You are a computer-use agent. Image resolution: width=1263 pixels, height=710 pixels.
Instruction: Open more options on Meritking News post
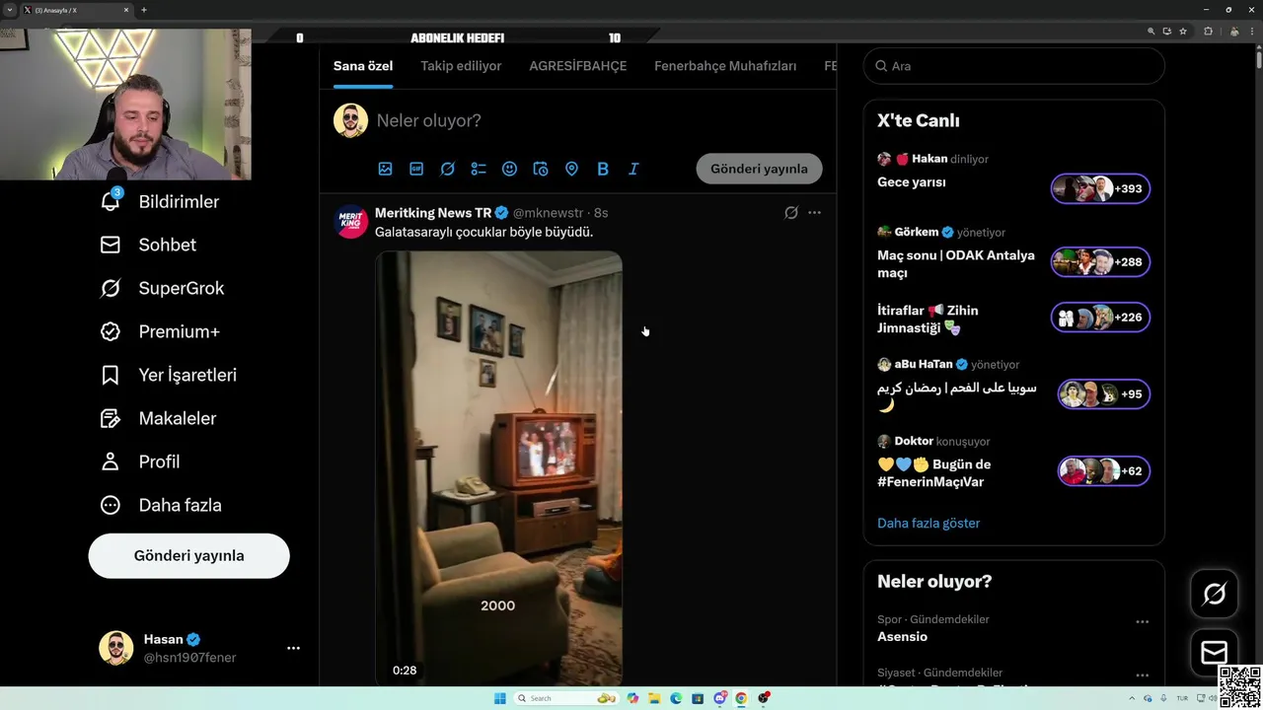pyautogui.click(x=814, y=212)
